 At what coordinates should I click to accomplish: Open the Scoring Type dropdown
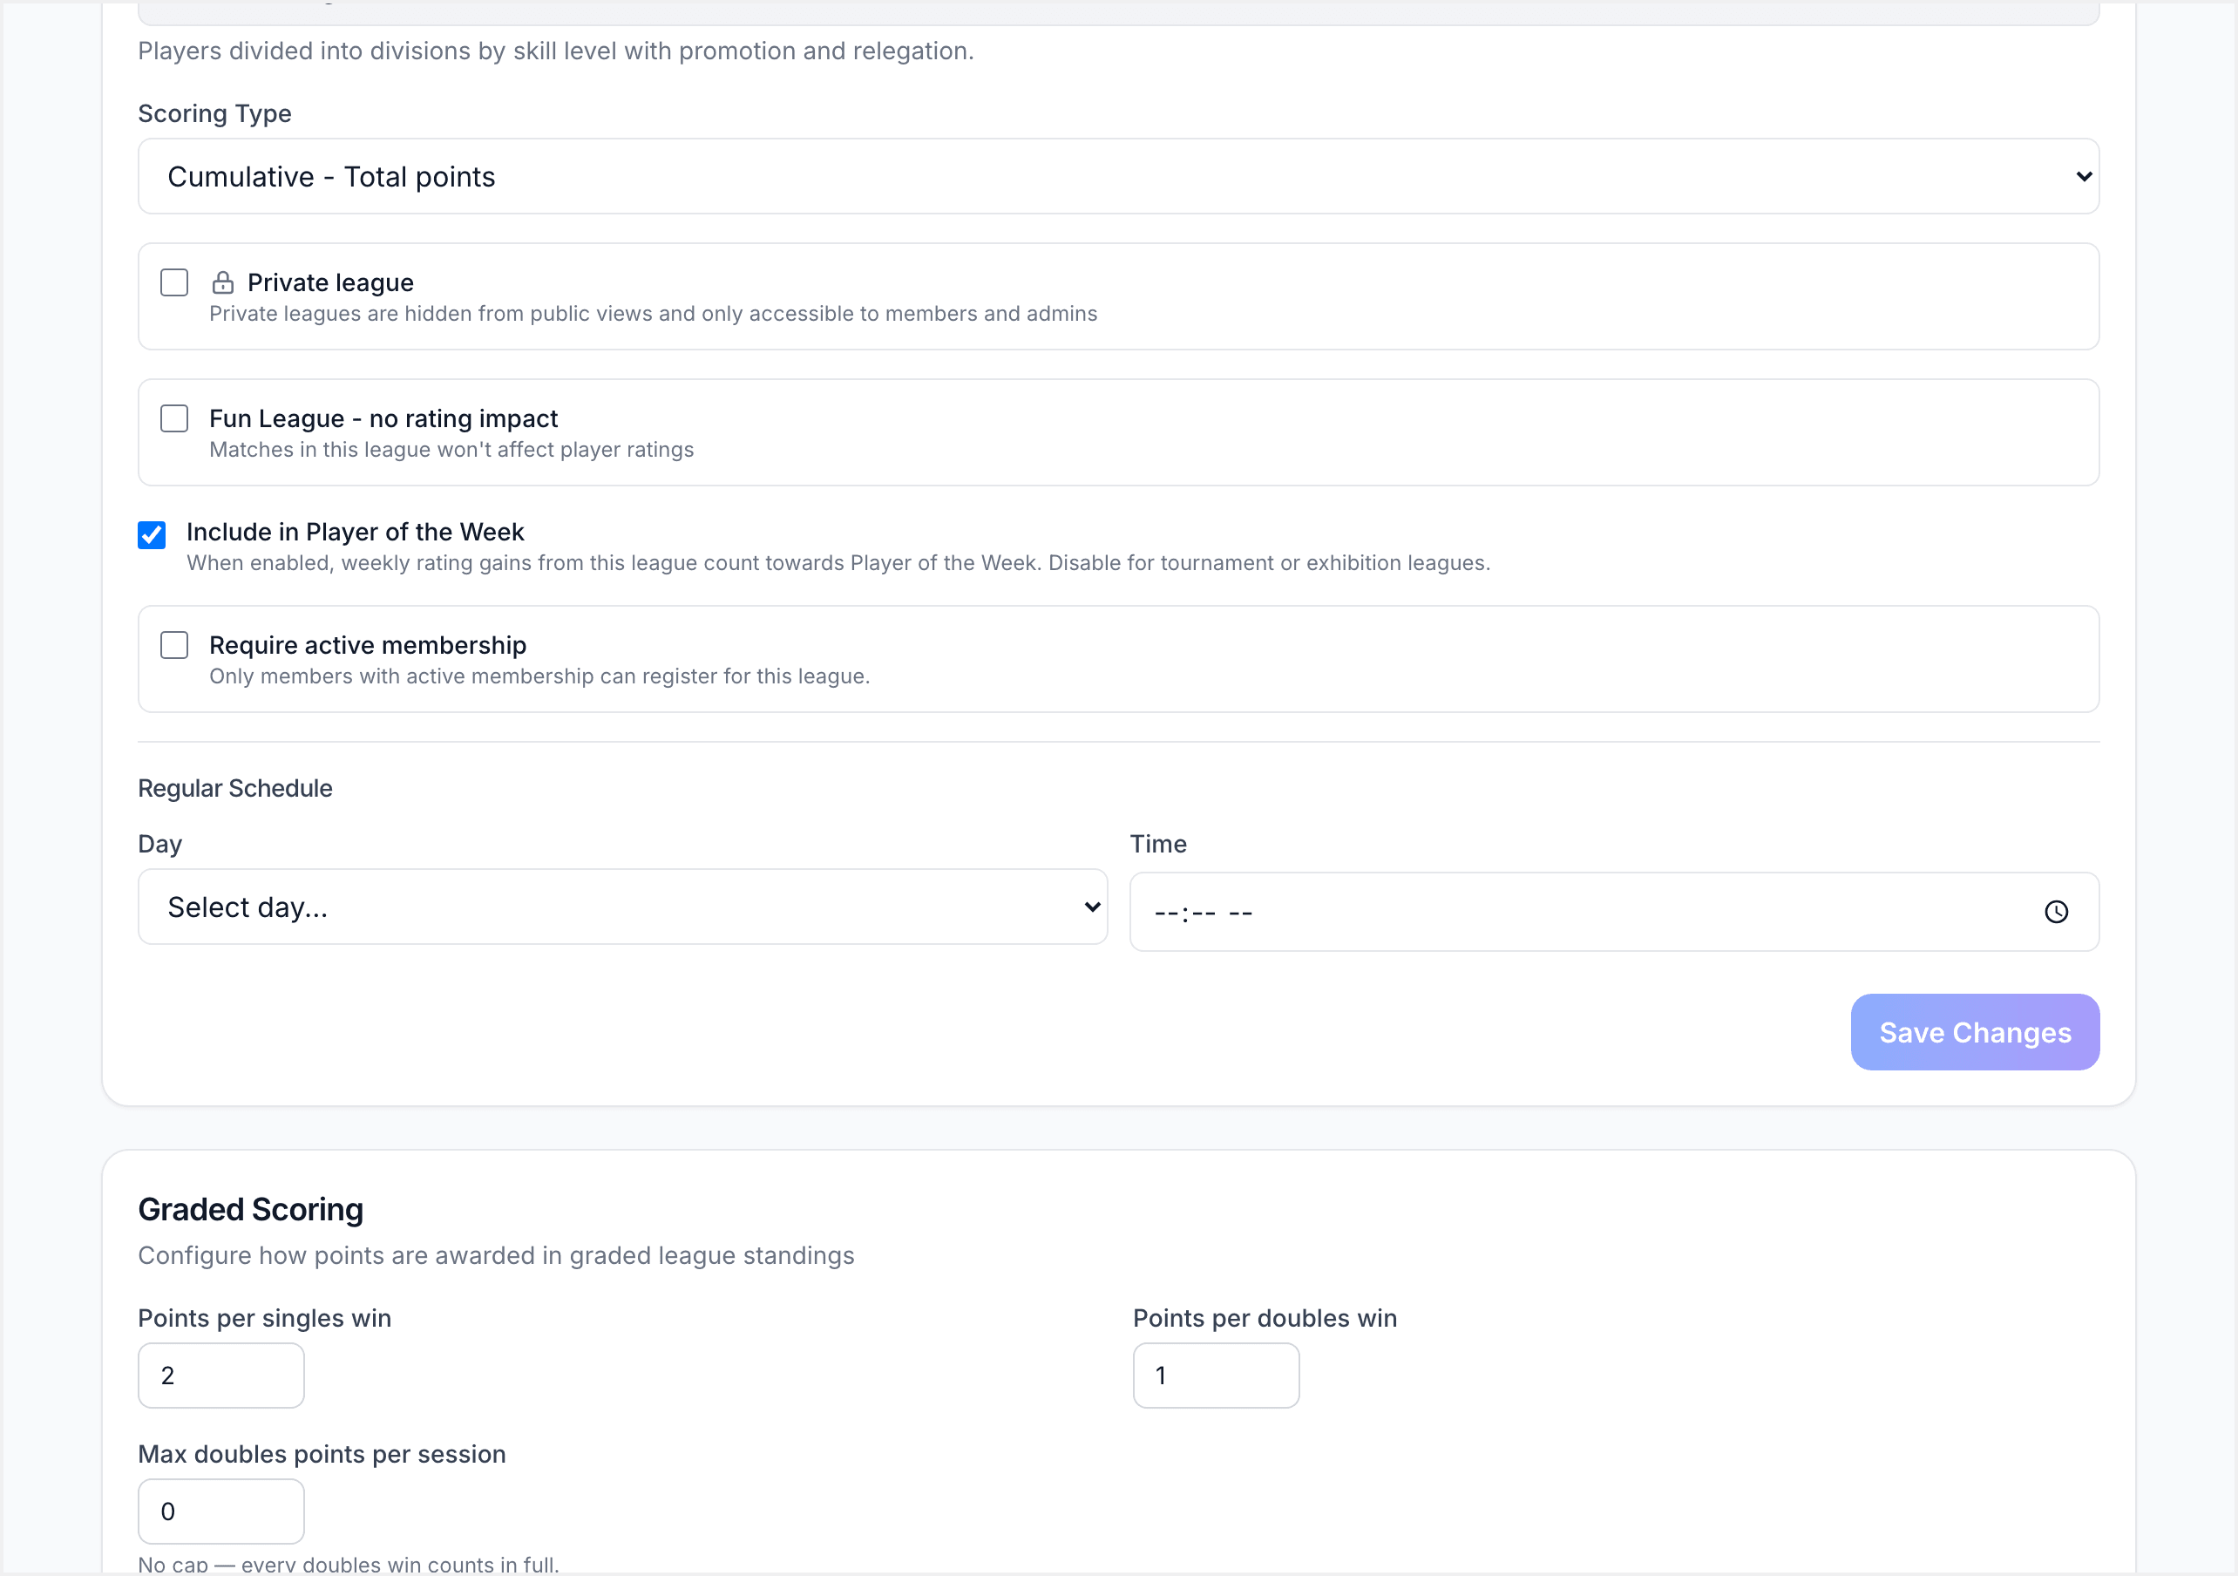pyautogui.click(x=1118, y=177)
